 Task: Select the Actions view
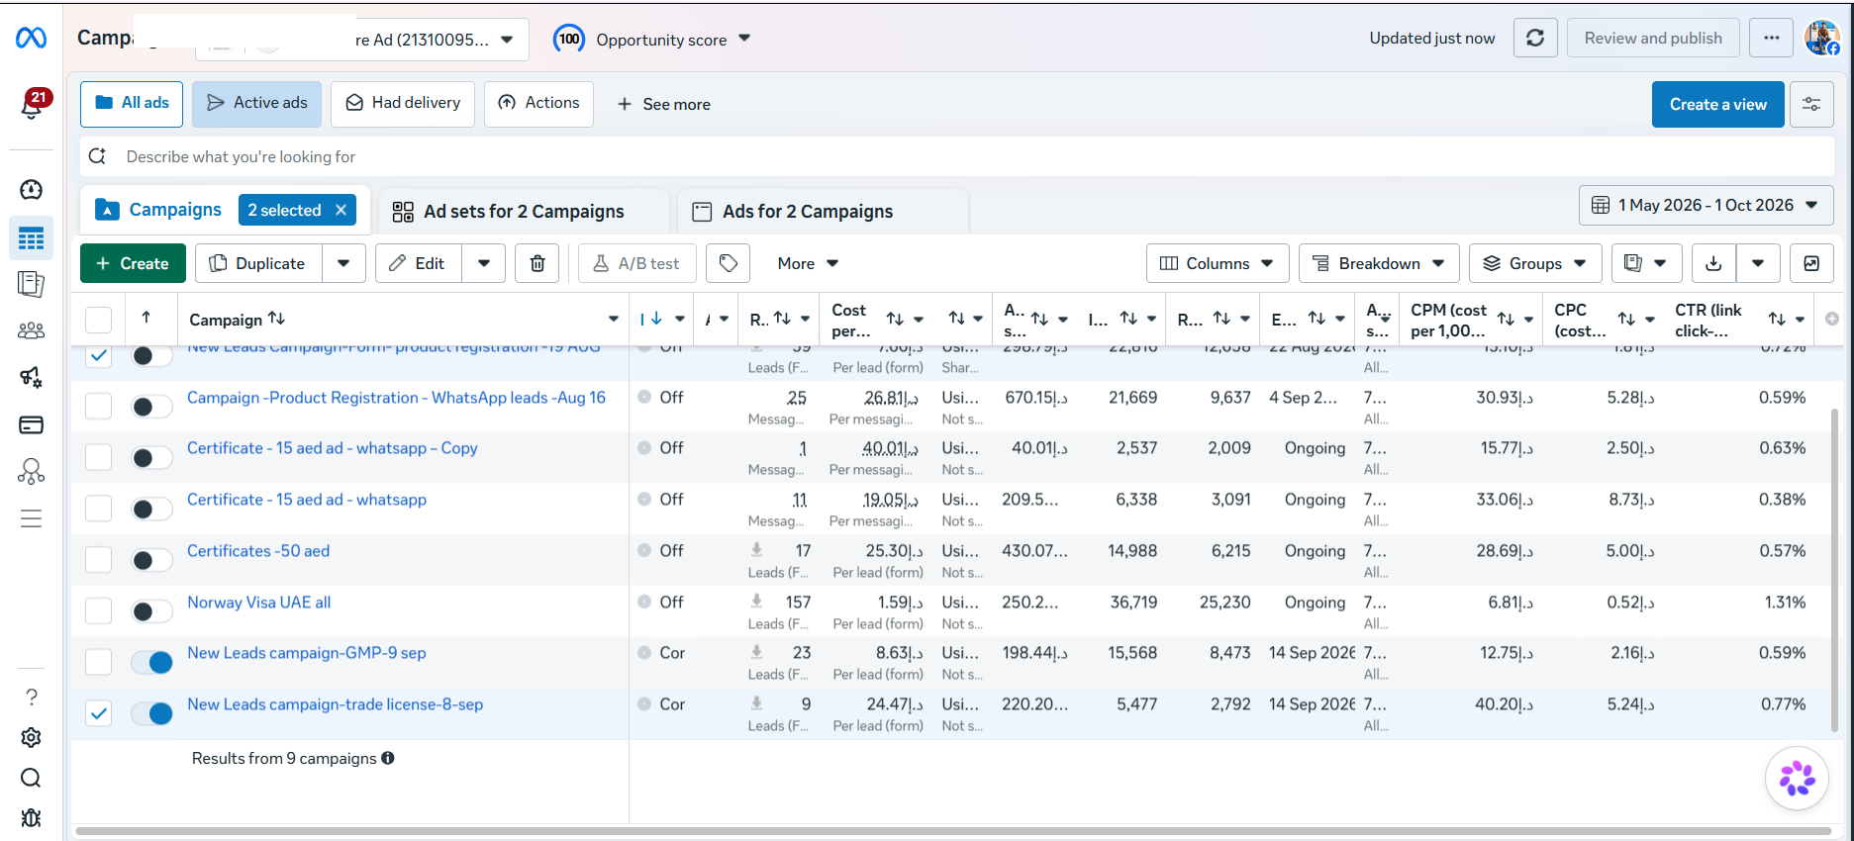click(x=538, y=104)
